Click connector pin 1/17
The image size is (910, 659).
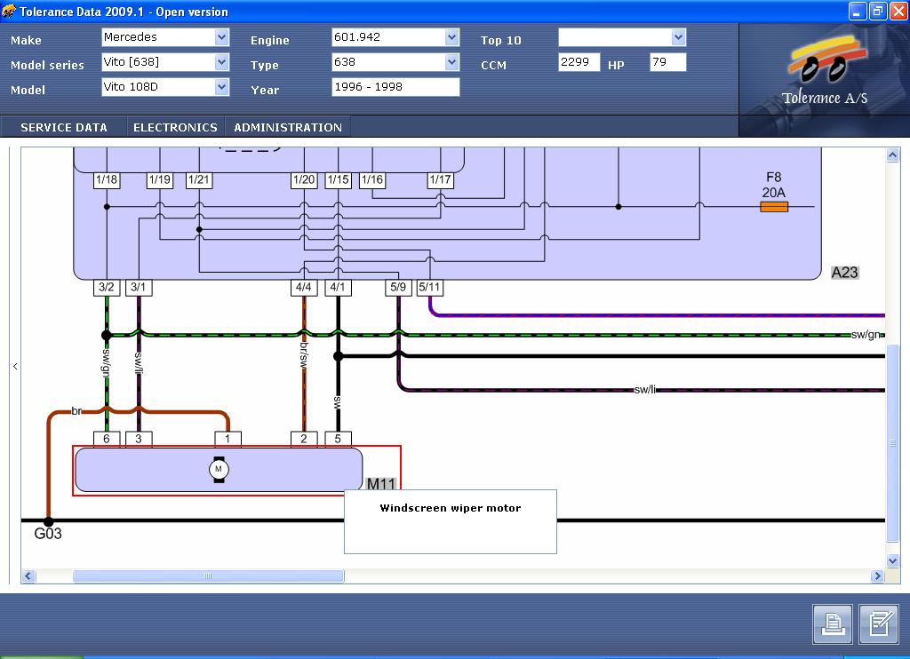[441, 179]
